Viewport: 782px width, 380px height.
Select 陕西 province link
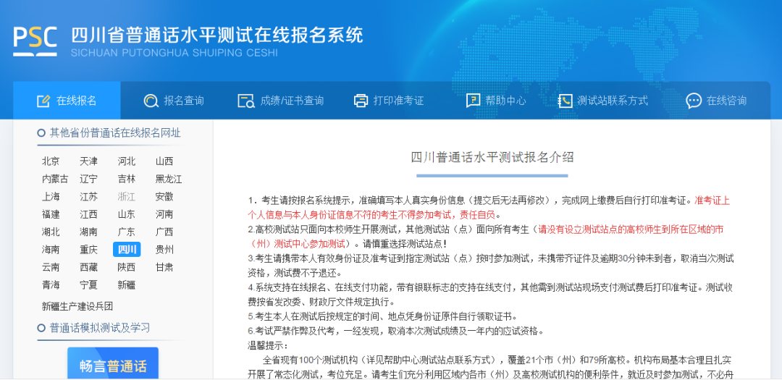(127, 267)
